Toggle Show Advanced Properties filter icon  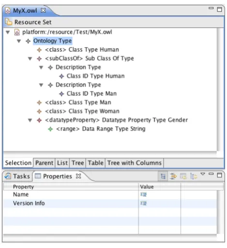click(173, 176)
